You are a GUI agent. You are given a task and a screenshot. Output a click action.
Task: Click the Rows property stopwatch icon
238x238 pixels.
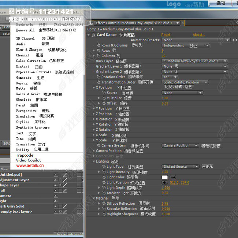(98, 51)
